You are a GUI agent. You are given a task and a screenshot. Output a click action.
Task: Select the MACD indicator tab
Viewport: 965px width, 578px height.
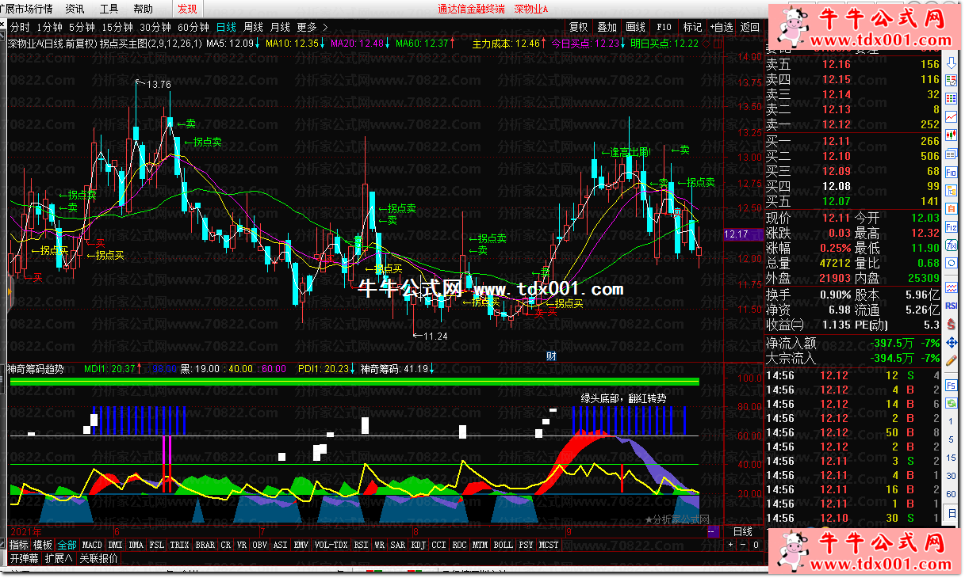pos(92,545)
